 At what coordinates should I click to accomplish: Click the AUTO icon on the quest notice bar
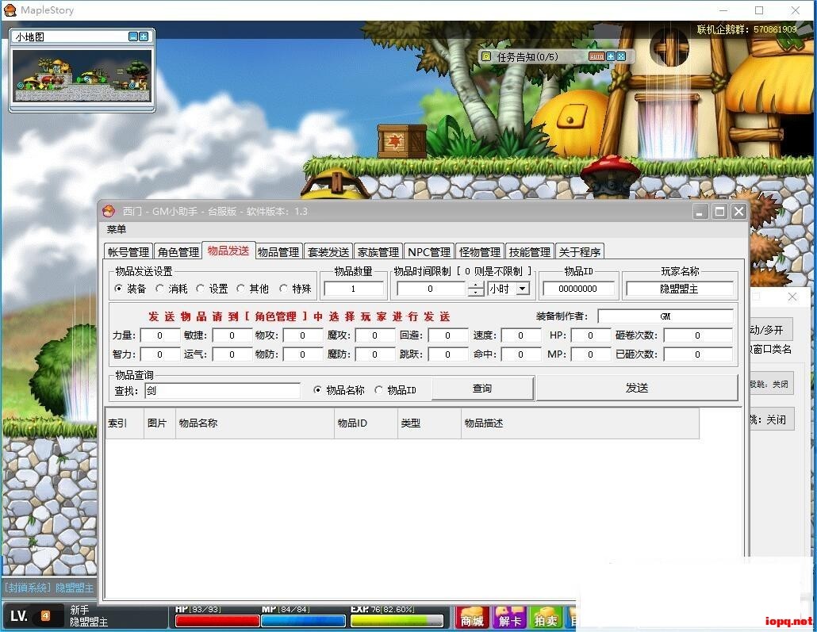596,57
